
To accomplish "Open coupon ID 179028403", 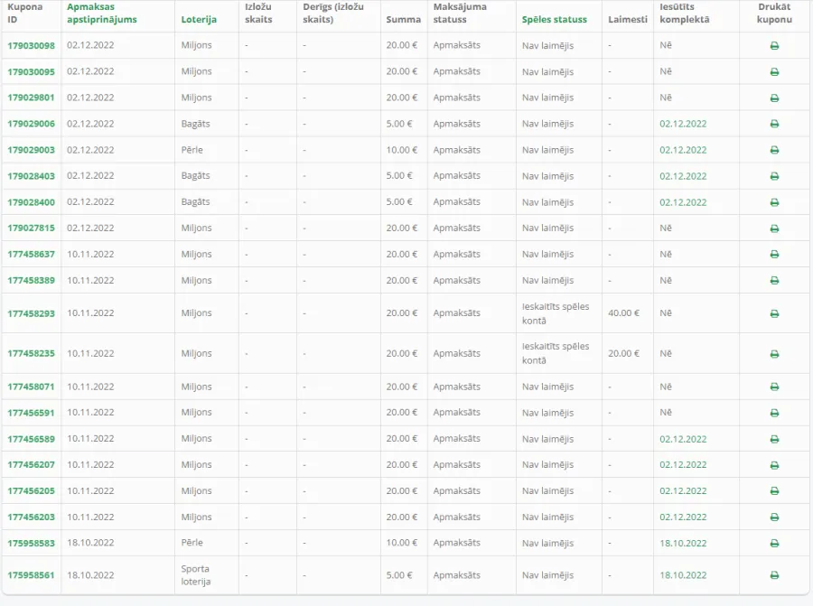I will click(31, 176).
